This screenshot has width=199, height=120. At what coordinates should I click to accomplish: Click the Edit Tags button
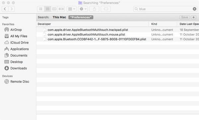(x=105, y=9)
